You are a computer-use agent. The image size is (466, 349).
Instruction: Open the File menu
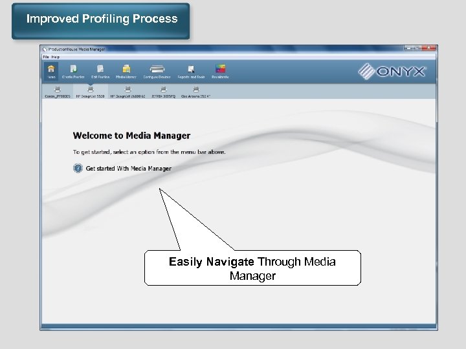tap(46, 57)
